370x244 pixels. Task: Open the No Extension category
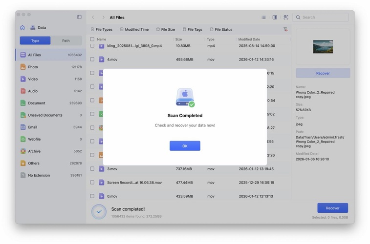click(51, 175)
